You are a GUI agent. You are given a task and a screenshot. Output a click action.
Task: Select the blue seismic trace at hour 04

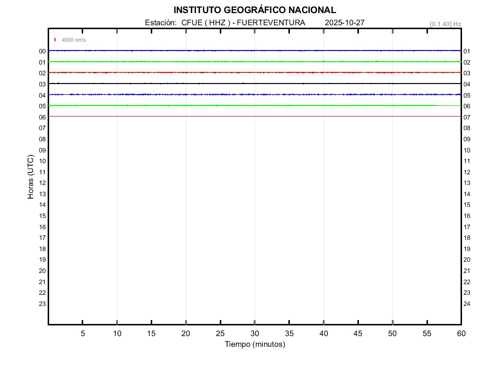pos(254,94)
